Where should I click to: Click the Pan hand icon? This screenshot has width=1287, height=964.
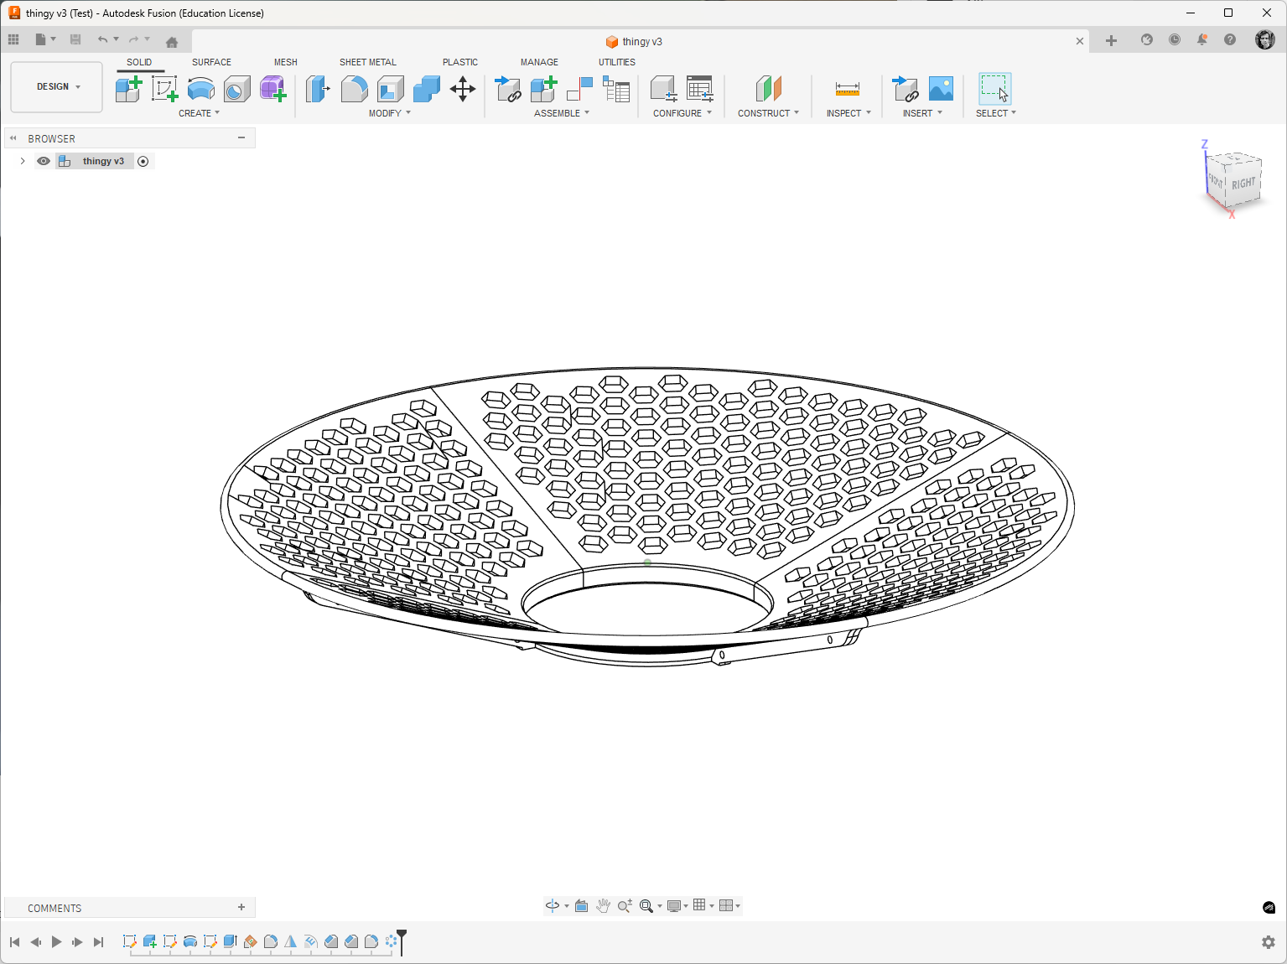[x=603, y=905]
